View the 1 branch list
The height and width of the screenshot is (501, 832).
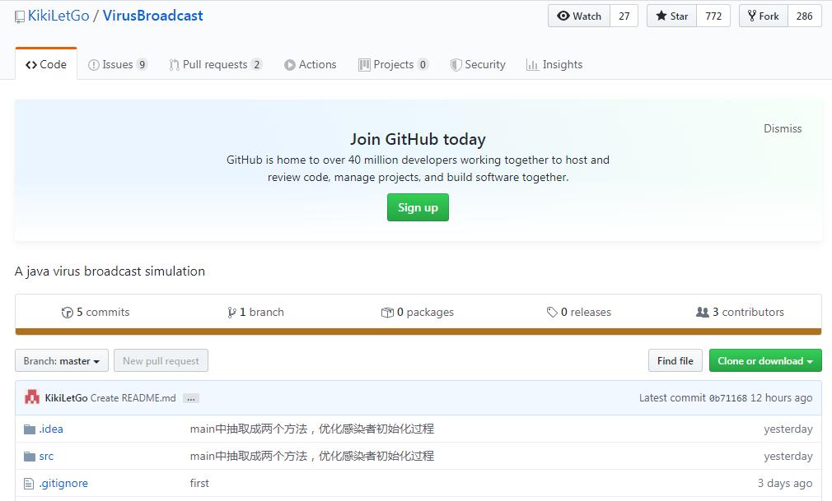pyautogui.click(x=255, y=313)
